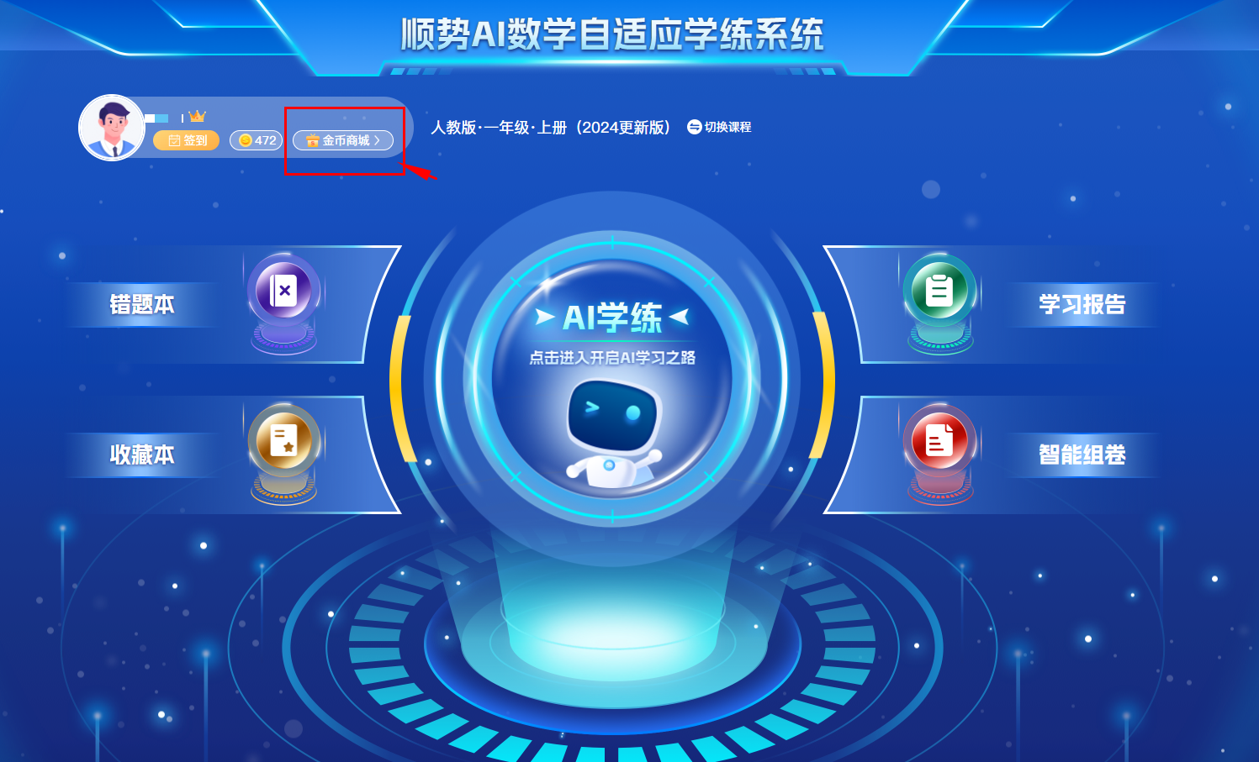Click the 人教版·一年级·上册 course title
The height and width of the screenshot is (762, 1259).
pos(552,128)
